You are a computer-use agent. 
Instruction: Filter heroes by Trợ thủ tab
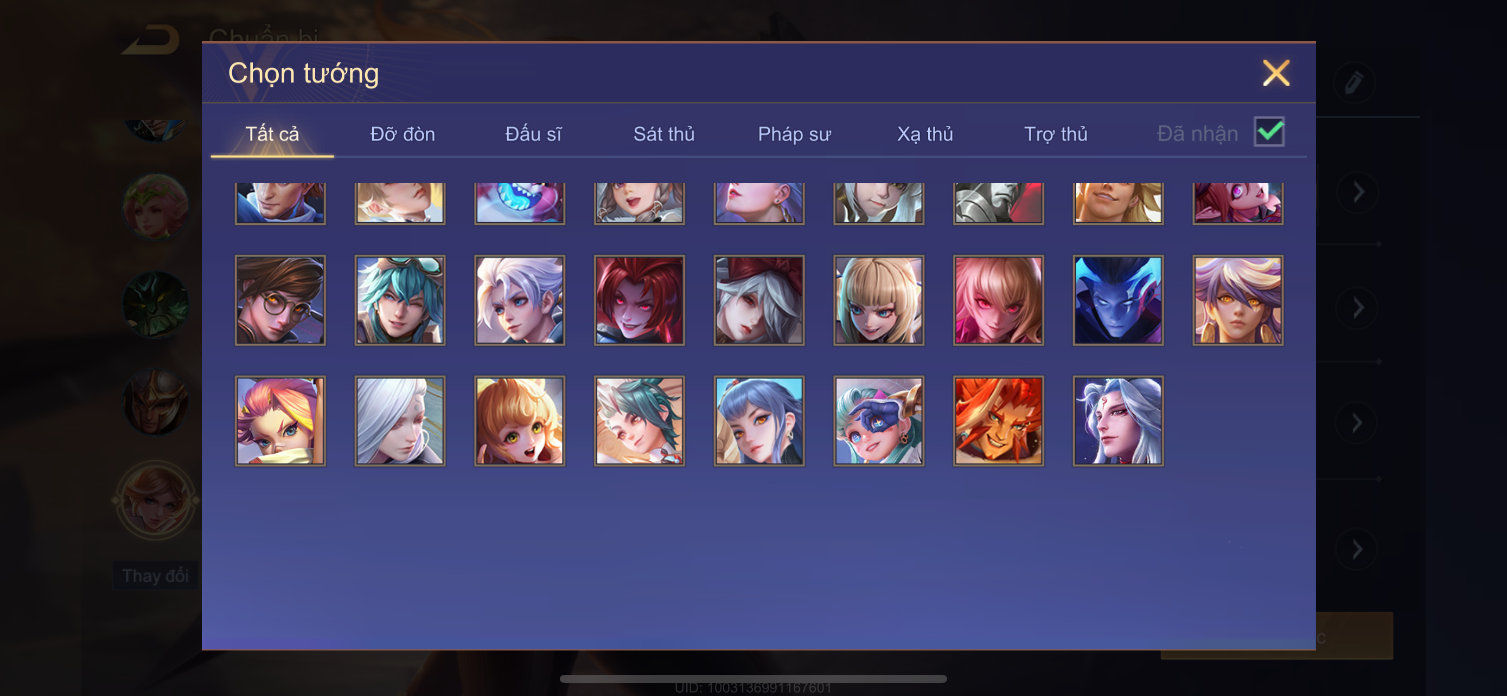[x=1055, y=134]
